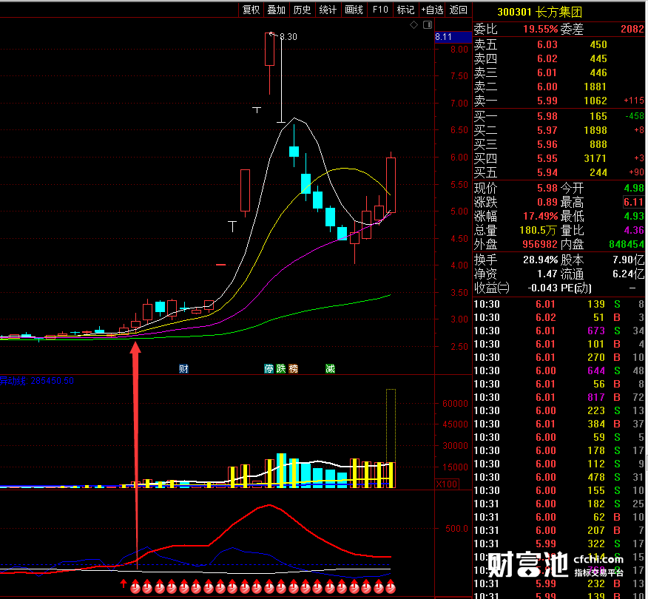Click 收益(三) value -0.043
Screen dimensions: 648x599
tap(541, 288)
